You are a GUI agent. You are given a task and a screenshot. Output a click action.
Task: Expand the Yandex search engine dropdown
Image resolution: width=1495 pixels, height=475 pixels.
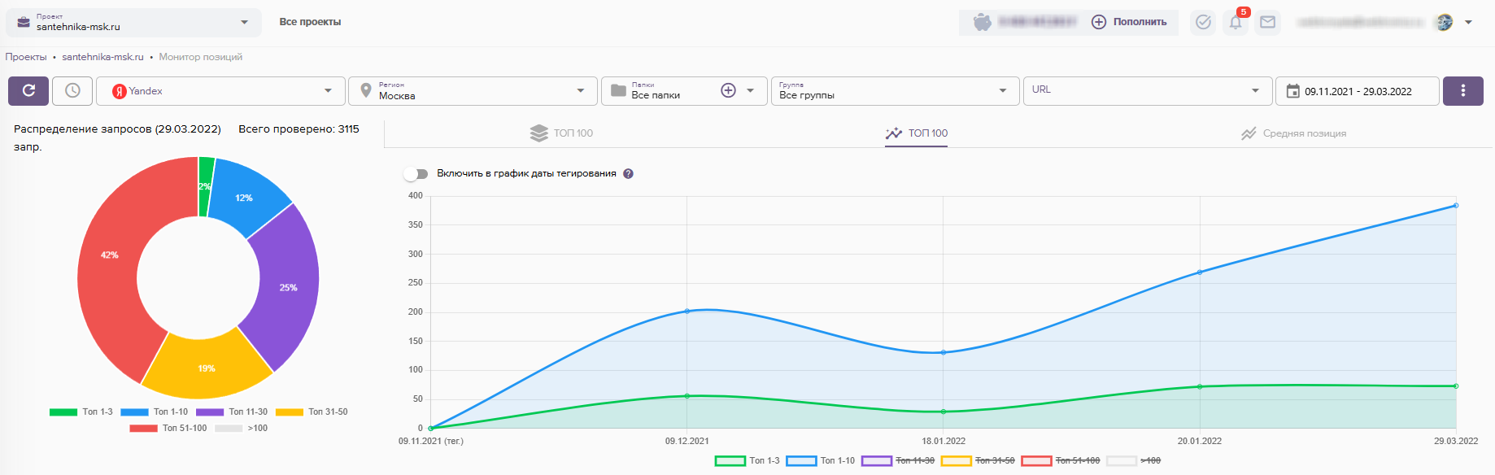click(220, 91)
